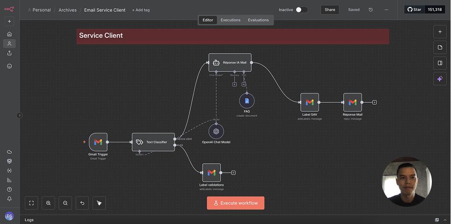
Task: Click Add tag next to workflow name
Action: click(x=141, y=10)
